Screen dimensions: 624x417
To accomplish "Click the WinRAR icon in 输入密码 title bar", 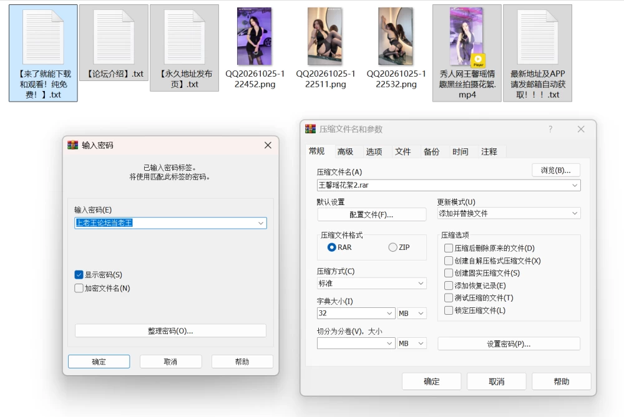I will point(72,145).
